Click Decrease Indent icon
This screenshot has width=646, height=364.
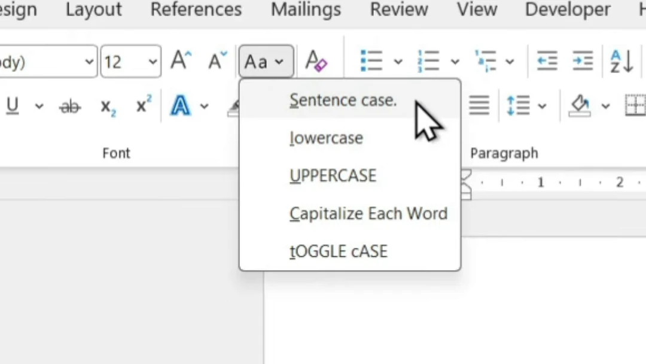point(547,61)
